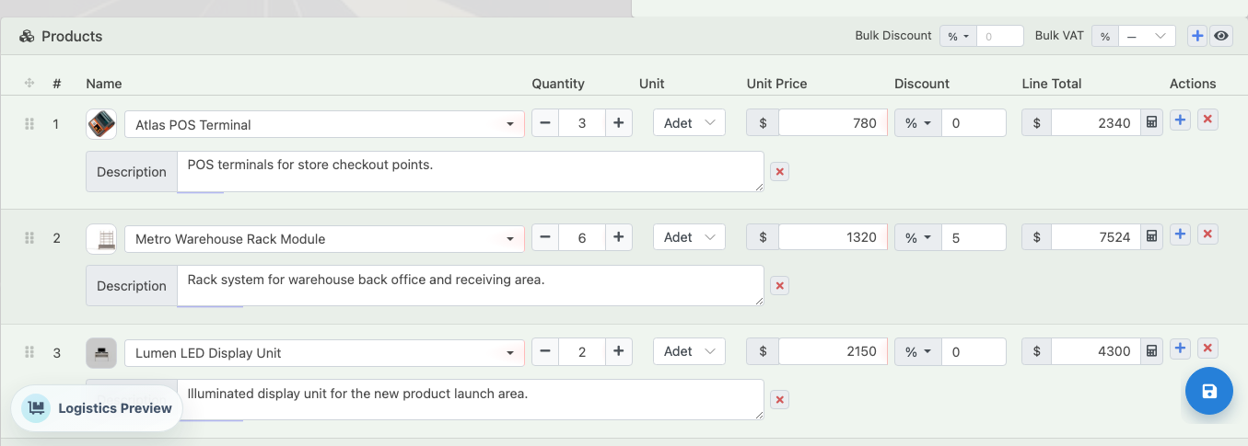Add row after Atlas POS Terminal

(x=1180, y=120)
